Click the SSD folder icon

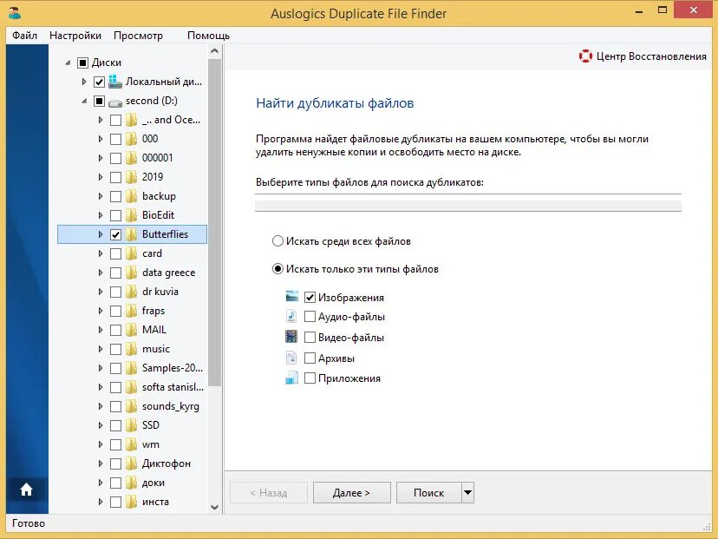pos(132,425)
